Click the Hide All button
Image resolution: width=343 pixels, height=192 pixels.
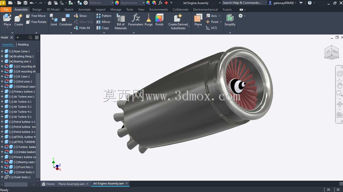[x=82, y=28]
